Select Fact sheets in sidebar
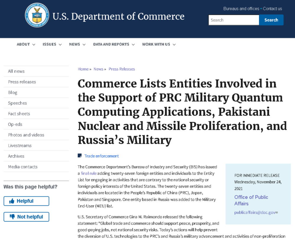Image resolution: width=295 pixels, height=240 pixels. click(36, 114)
